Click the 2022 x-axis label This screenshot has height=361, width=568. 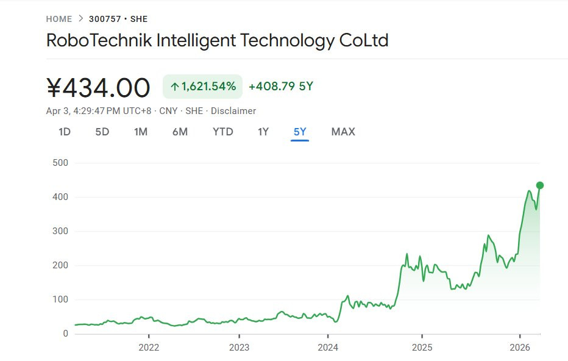point(149,348)
